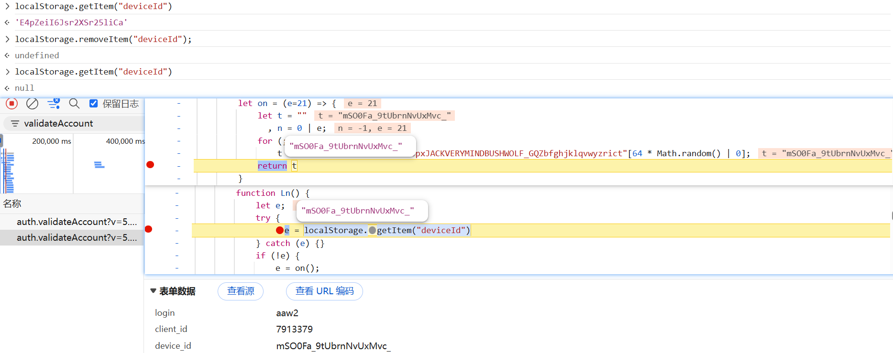893x353 pixels.
Task: Stop recording network log
Action: tap(12, 104)
